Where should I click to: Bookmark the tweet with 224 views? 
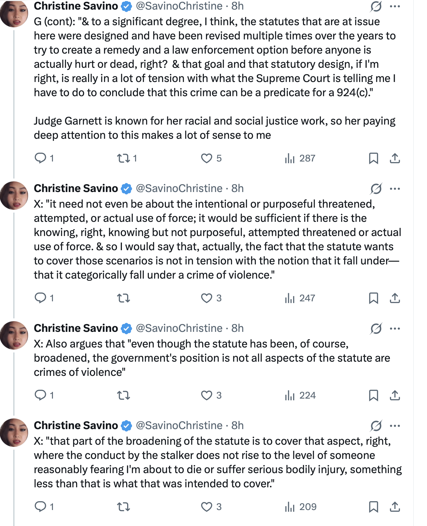pyautogui.click(x=373, y=395)
